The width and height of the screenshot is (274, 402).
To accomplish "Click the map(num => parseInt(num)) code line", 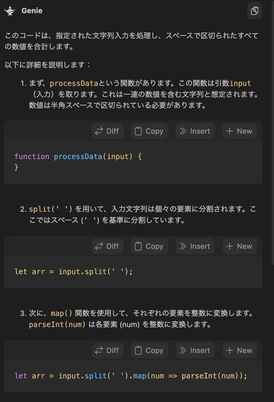I will pos(131,376).
